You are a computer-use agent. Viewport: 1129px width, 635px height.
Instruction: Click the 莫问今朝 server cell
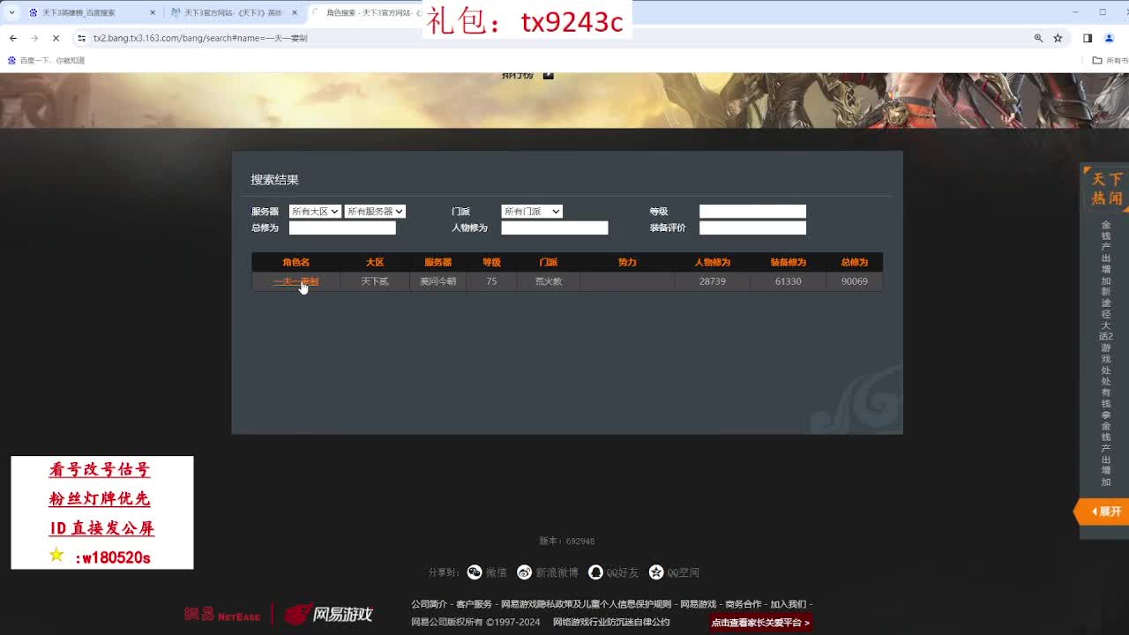pyautogui.click(x=438, y=281)
